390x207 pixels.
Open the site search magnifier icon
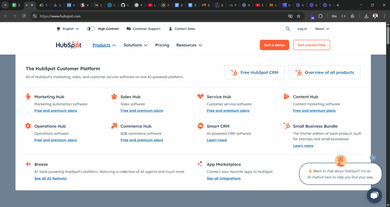coord(288,29)
